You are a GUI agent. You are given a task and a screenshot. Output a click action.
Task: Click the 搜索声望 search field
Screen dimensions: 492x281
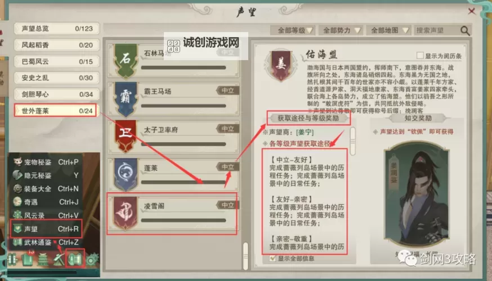[437, 30]
